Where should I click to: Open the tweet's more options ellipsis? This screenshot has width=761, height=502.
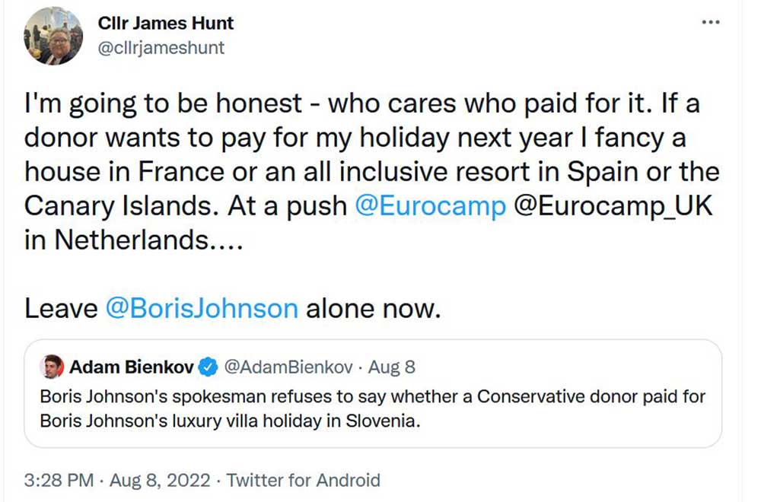710,22
